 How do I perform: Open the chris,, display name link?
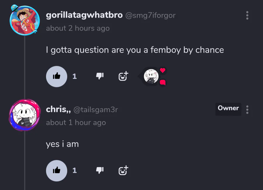tap(58, 110)
